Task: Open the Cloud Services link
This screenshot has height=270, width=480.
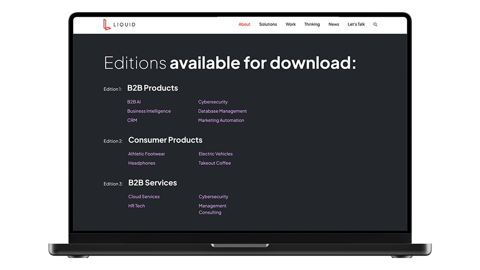Action: 144,196
